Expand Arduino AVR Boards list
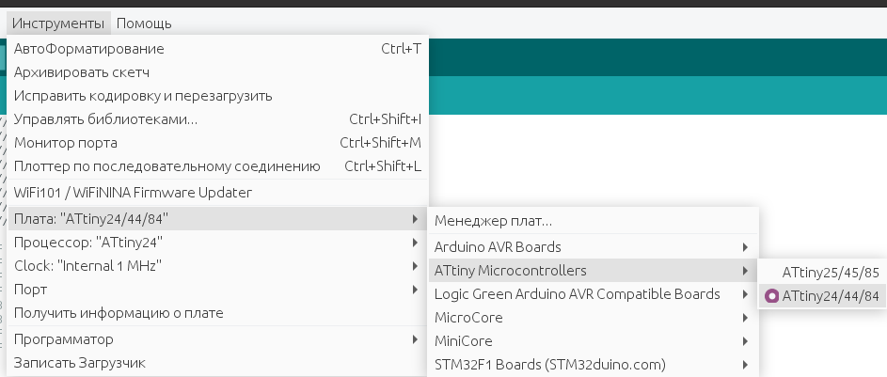Image resolution: width=887 pixels, height=377 pixels. [498, 247]
